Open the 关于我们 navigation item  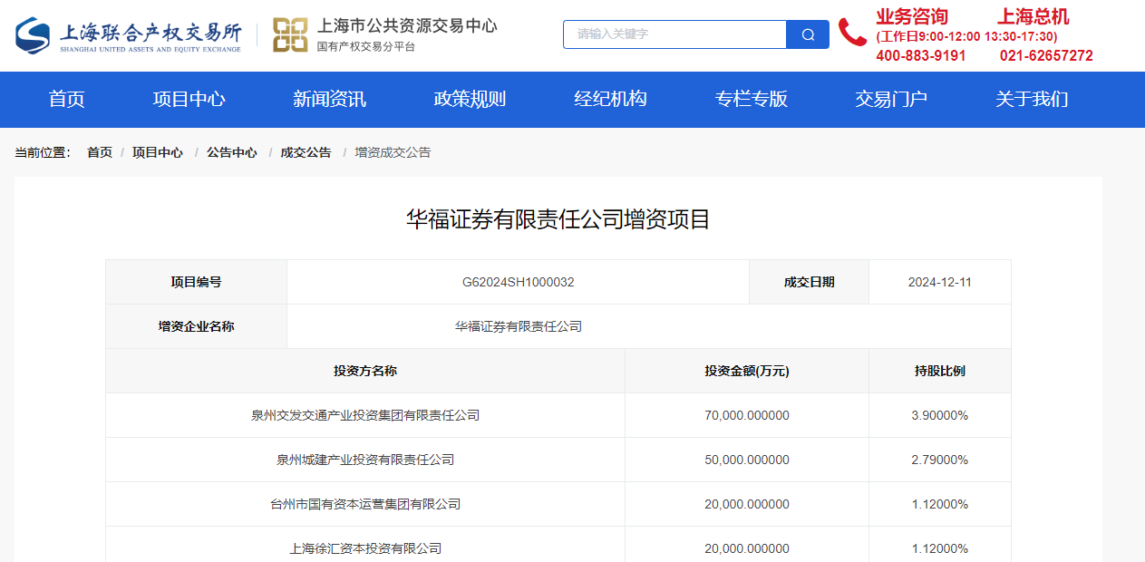click(x=1032, y=100)
